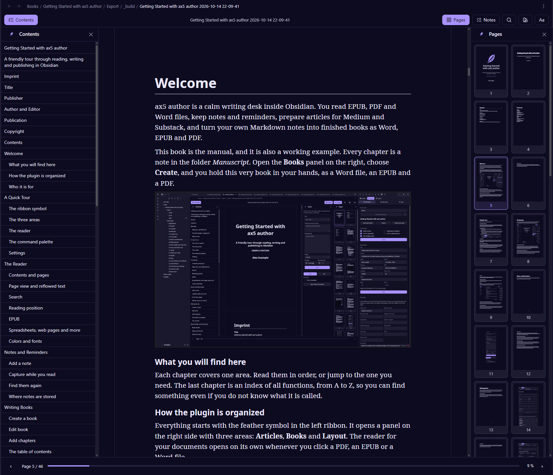Click the '9 %' progress value

click(x=531, y=466)
